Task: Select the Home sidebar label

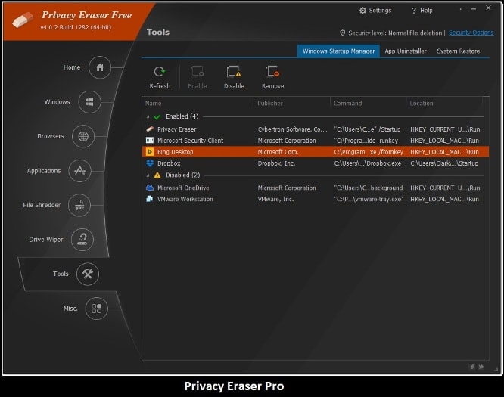Action: [x=72, y=67]
